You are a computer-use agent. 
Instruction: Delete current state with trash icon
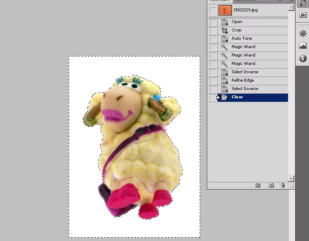pos(283,185)
